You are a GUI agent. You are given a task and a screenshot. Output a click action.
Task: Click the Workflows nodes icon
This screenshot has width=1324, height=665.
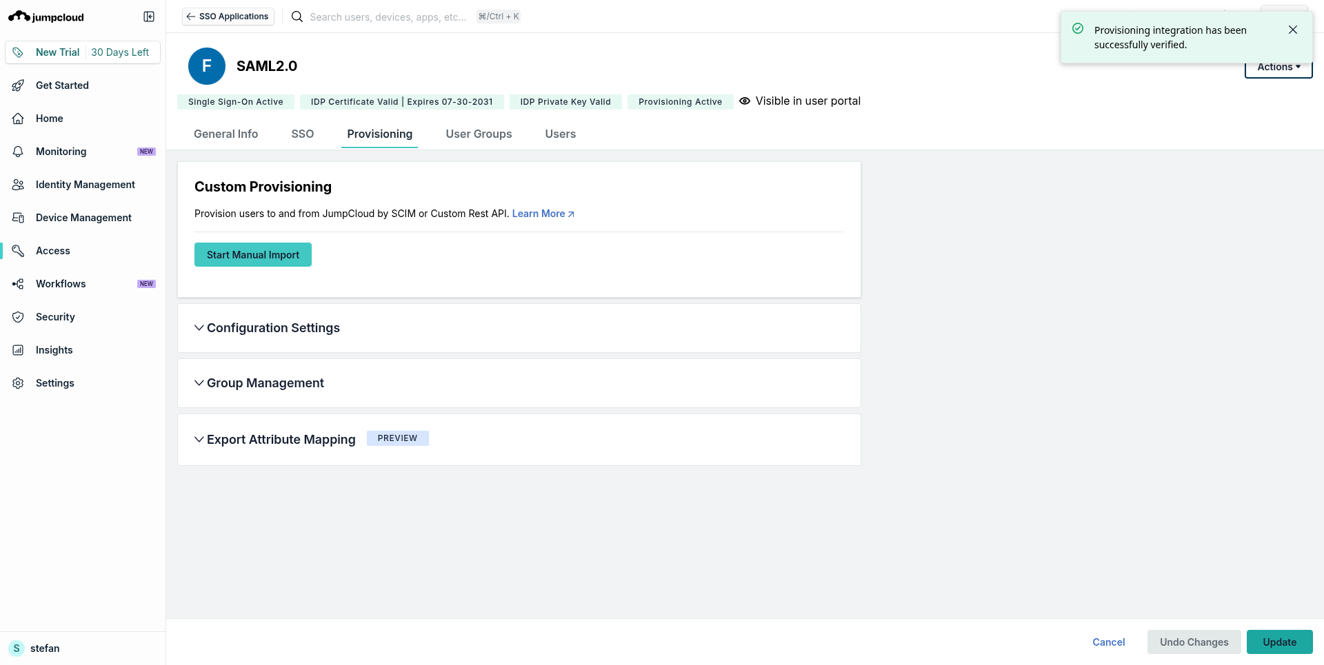(x=19, y=284)
